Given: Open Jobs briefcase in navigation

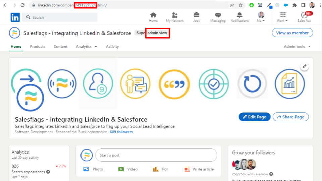Looking at the screenshot, I should [x=196, y=17].
